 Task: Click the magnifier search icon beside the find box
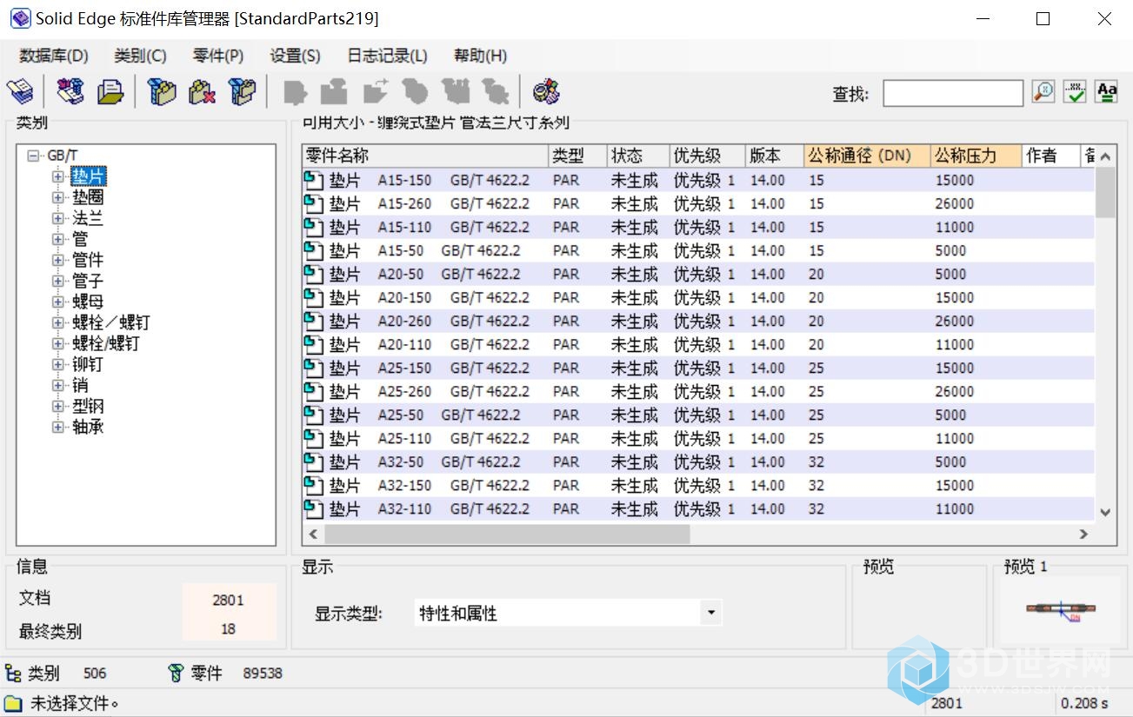tap(1043, 91)
